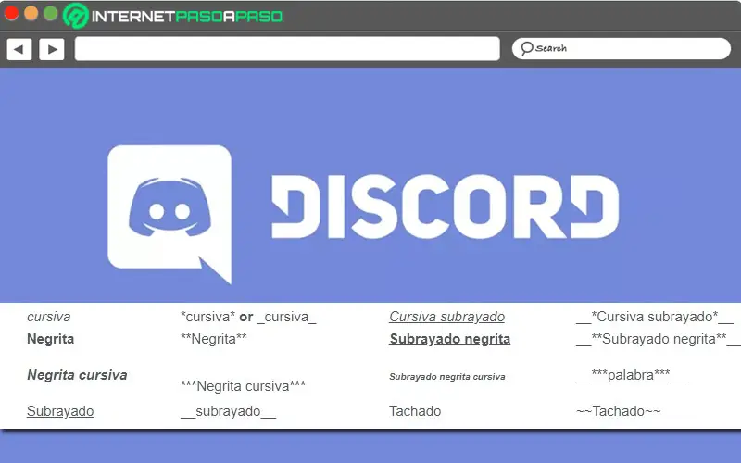Click the large DISCORD wordmark

(446, 206)
